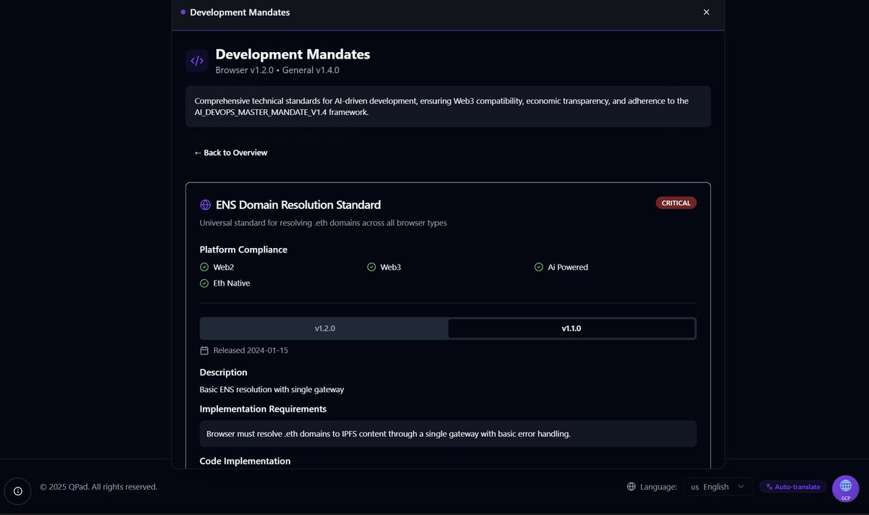
Task: Select the v1.1.0 version tab
Action: pyautogui.click(x=571, y=328)
